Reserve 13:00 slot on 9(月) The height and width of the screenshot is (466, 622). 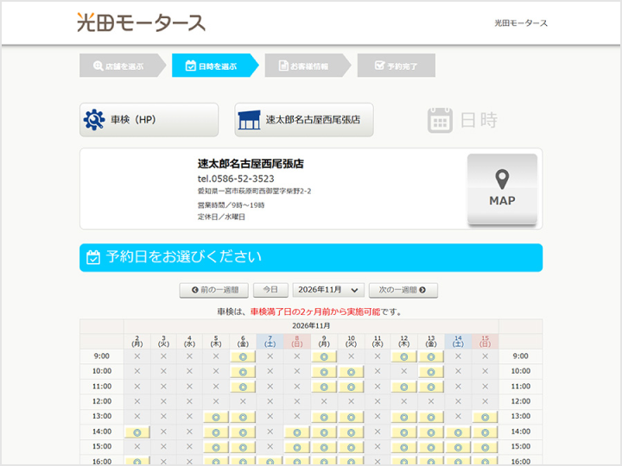click(x=324, y=417)
